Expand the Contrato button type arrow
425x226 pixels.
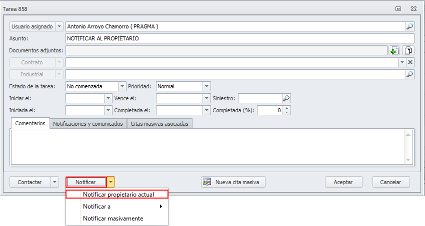pos(59,62)
